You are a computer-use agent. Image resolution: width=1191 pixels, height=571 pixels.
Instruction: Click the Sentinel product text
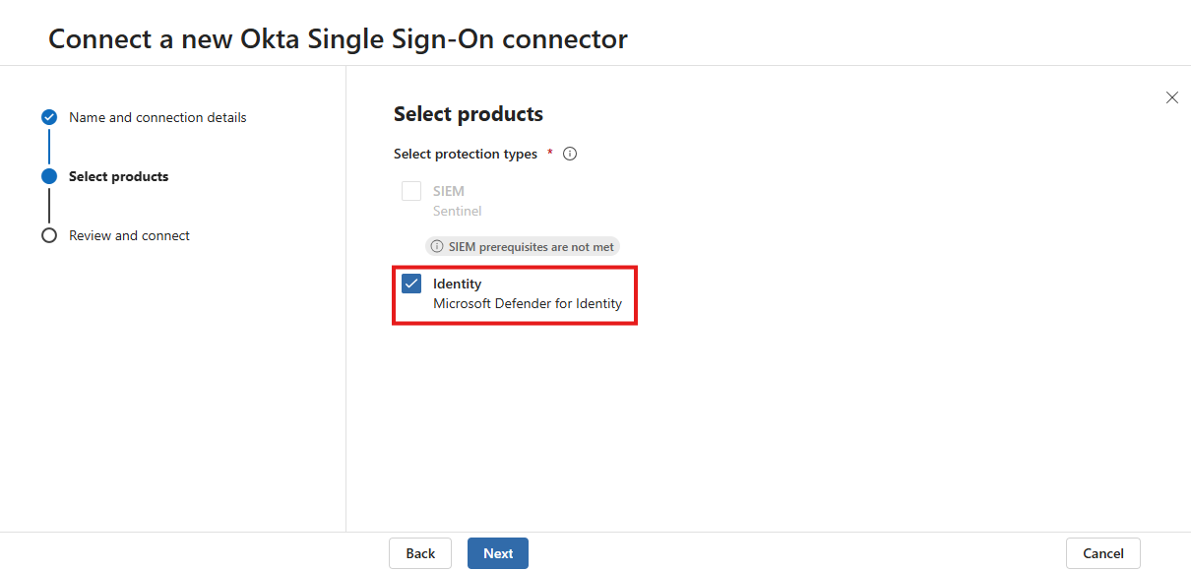457,211
